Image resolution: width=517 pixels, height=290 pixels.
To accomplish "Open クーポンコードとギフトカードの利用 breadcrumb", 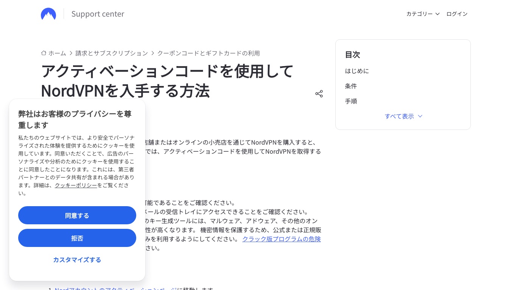I will [x=209, y=53].
